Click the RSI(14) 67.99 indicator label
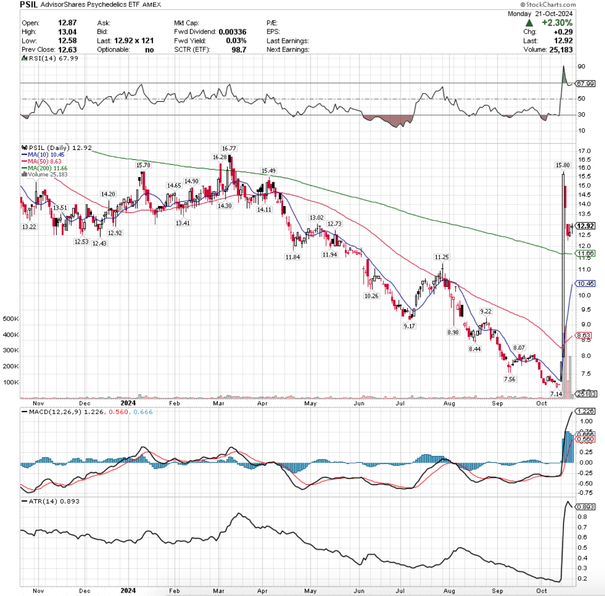 pyautogui.click(x=50, y=58)
